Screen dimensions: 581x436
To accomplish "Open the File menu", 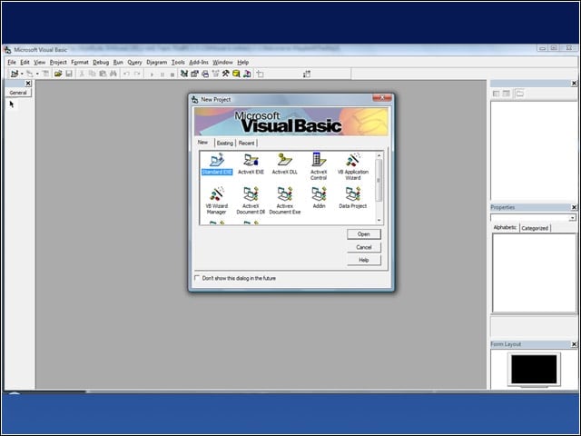I will point(12,63).
